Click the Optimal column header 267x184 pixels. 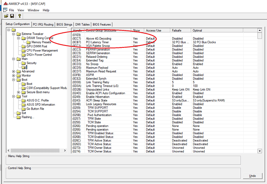217,30
